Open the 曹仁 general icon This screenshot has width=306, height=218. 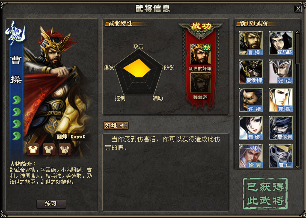tap(280, 156)
